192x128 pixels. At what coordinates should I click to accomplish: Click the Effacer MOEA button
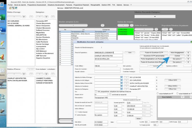point(173,86)
